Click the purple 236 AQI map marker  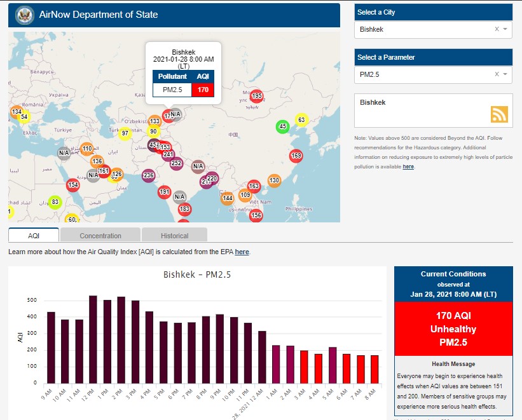[x=149, y=175]
